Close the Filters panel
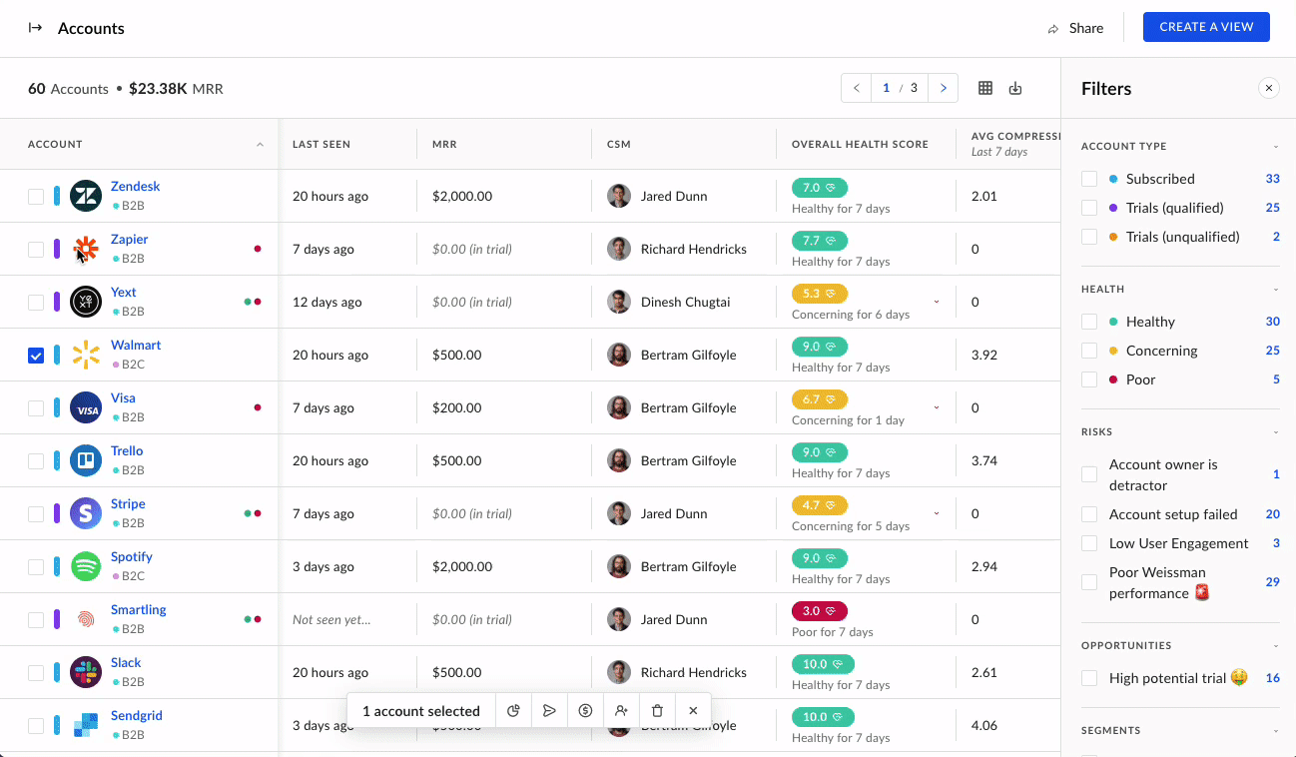1296x757 pixels. 1269,88
